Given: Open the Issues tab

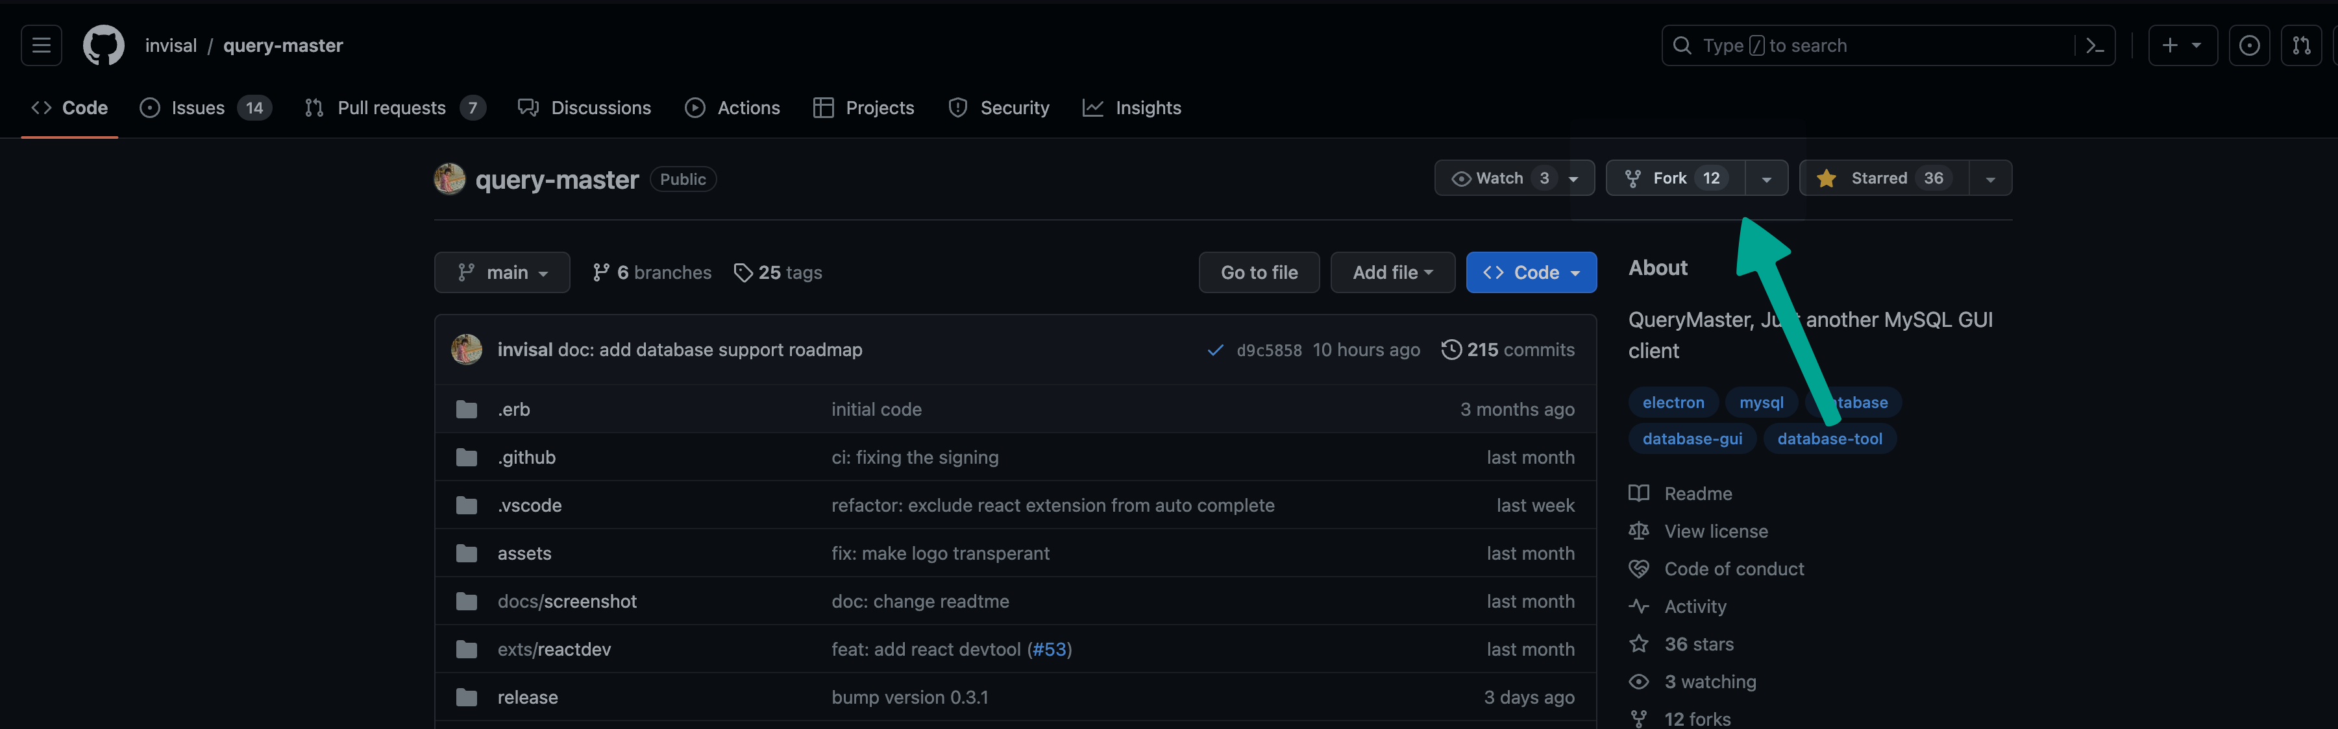Looking at the screenshot, I should click(205, 108).
